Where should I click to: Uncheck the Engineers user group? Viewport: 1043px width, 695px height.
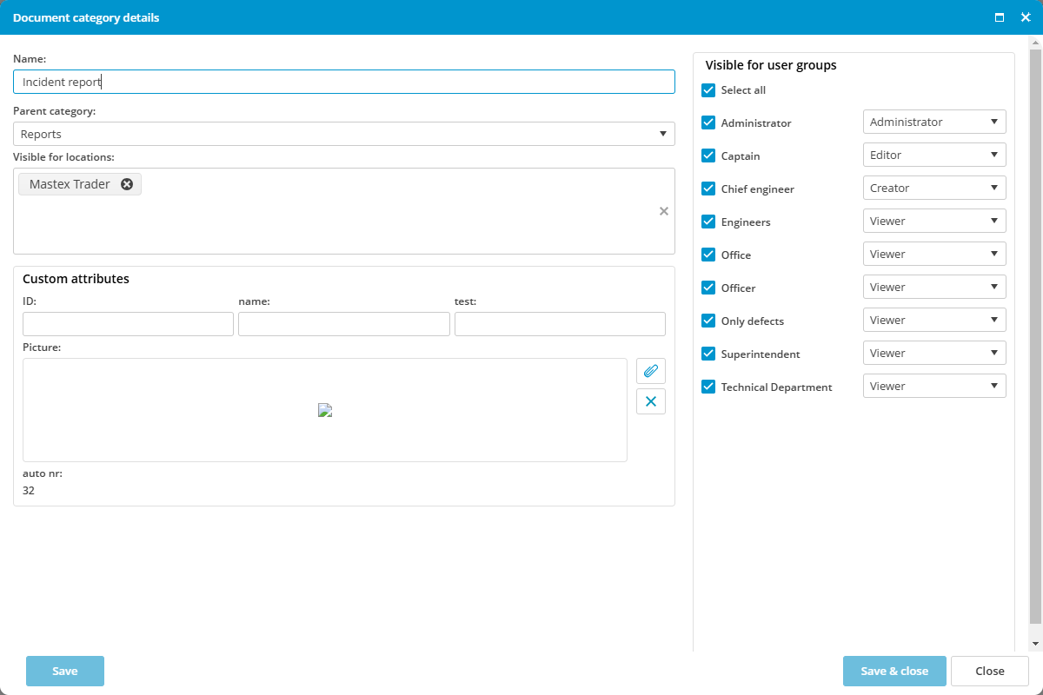[708, 222]
